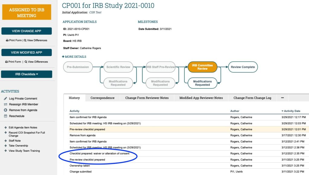Click View Study Team Training activity
The height and width of the screenshot is (175, 309).
click(x=24, y=151)
